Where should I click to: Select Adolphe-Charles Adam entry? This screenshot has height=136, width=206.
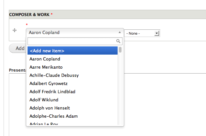[x=53, y=116]
